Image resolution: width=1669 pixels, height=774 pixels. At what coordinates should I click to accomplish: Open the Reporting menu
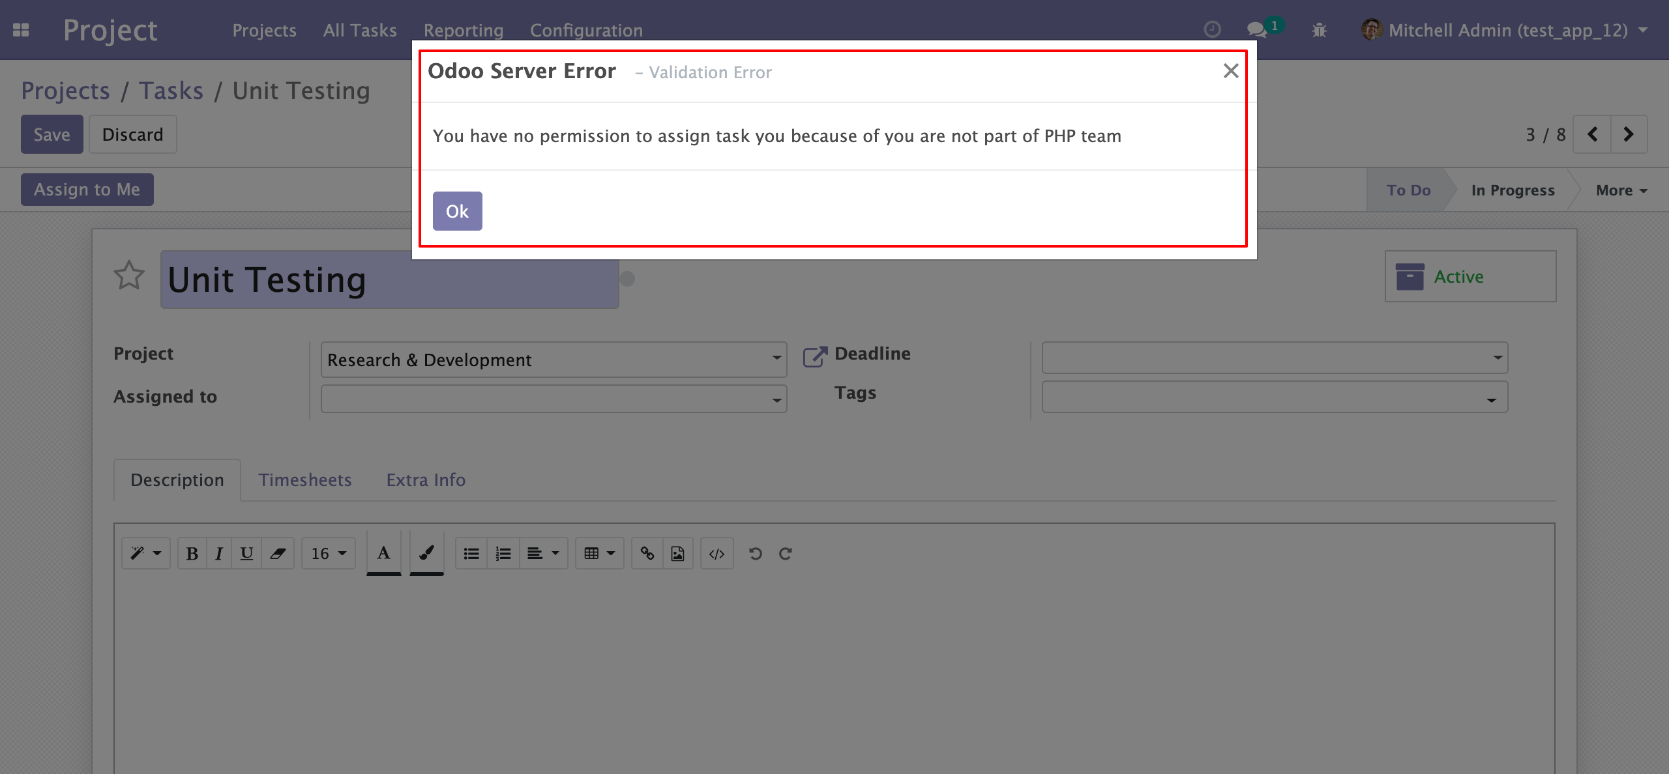[464, 30]
